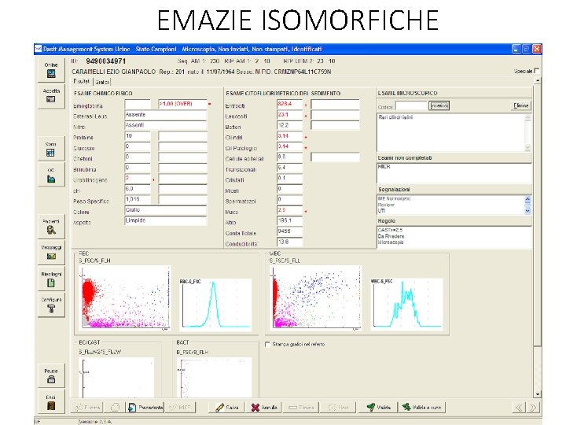Click the Urobilinogeno value field
The image size is (566, 425).
click(138, 179)
